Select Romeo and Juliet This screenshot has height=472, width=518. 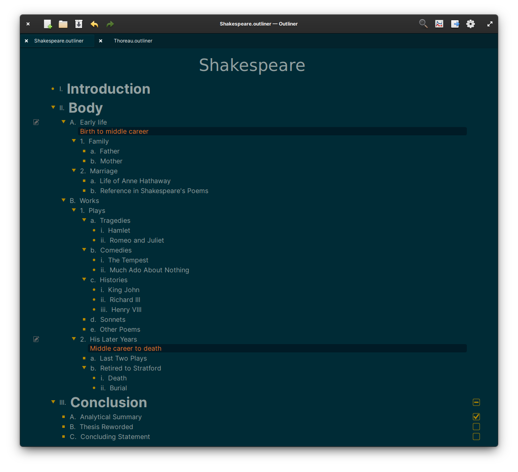(x=137, y=241)
